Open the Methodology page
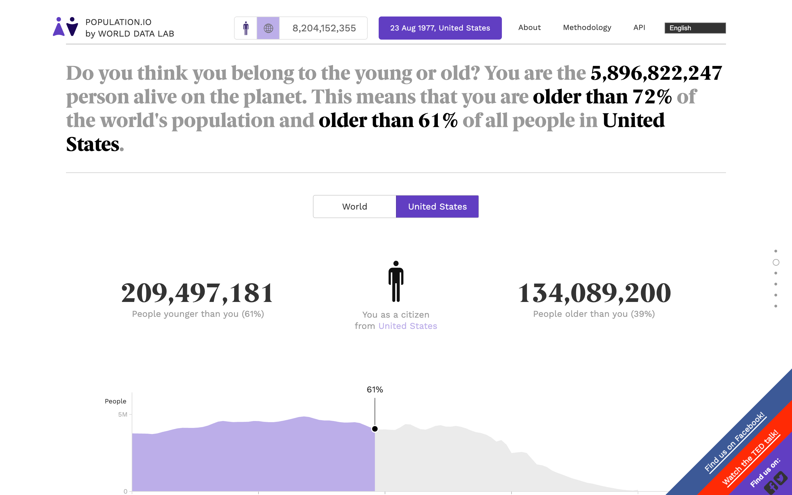This screenshot has height=495, width=792. pyautogui.click(x=587, y=28)
